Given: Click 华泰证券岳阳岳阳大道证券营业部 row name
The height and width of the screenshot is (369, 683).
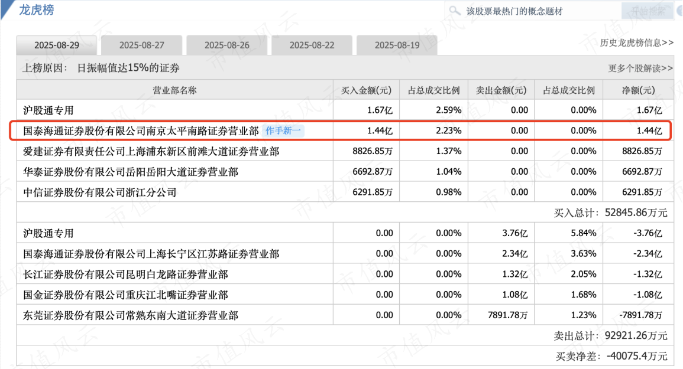Looking at the screenshot, I should point(131,172).
